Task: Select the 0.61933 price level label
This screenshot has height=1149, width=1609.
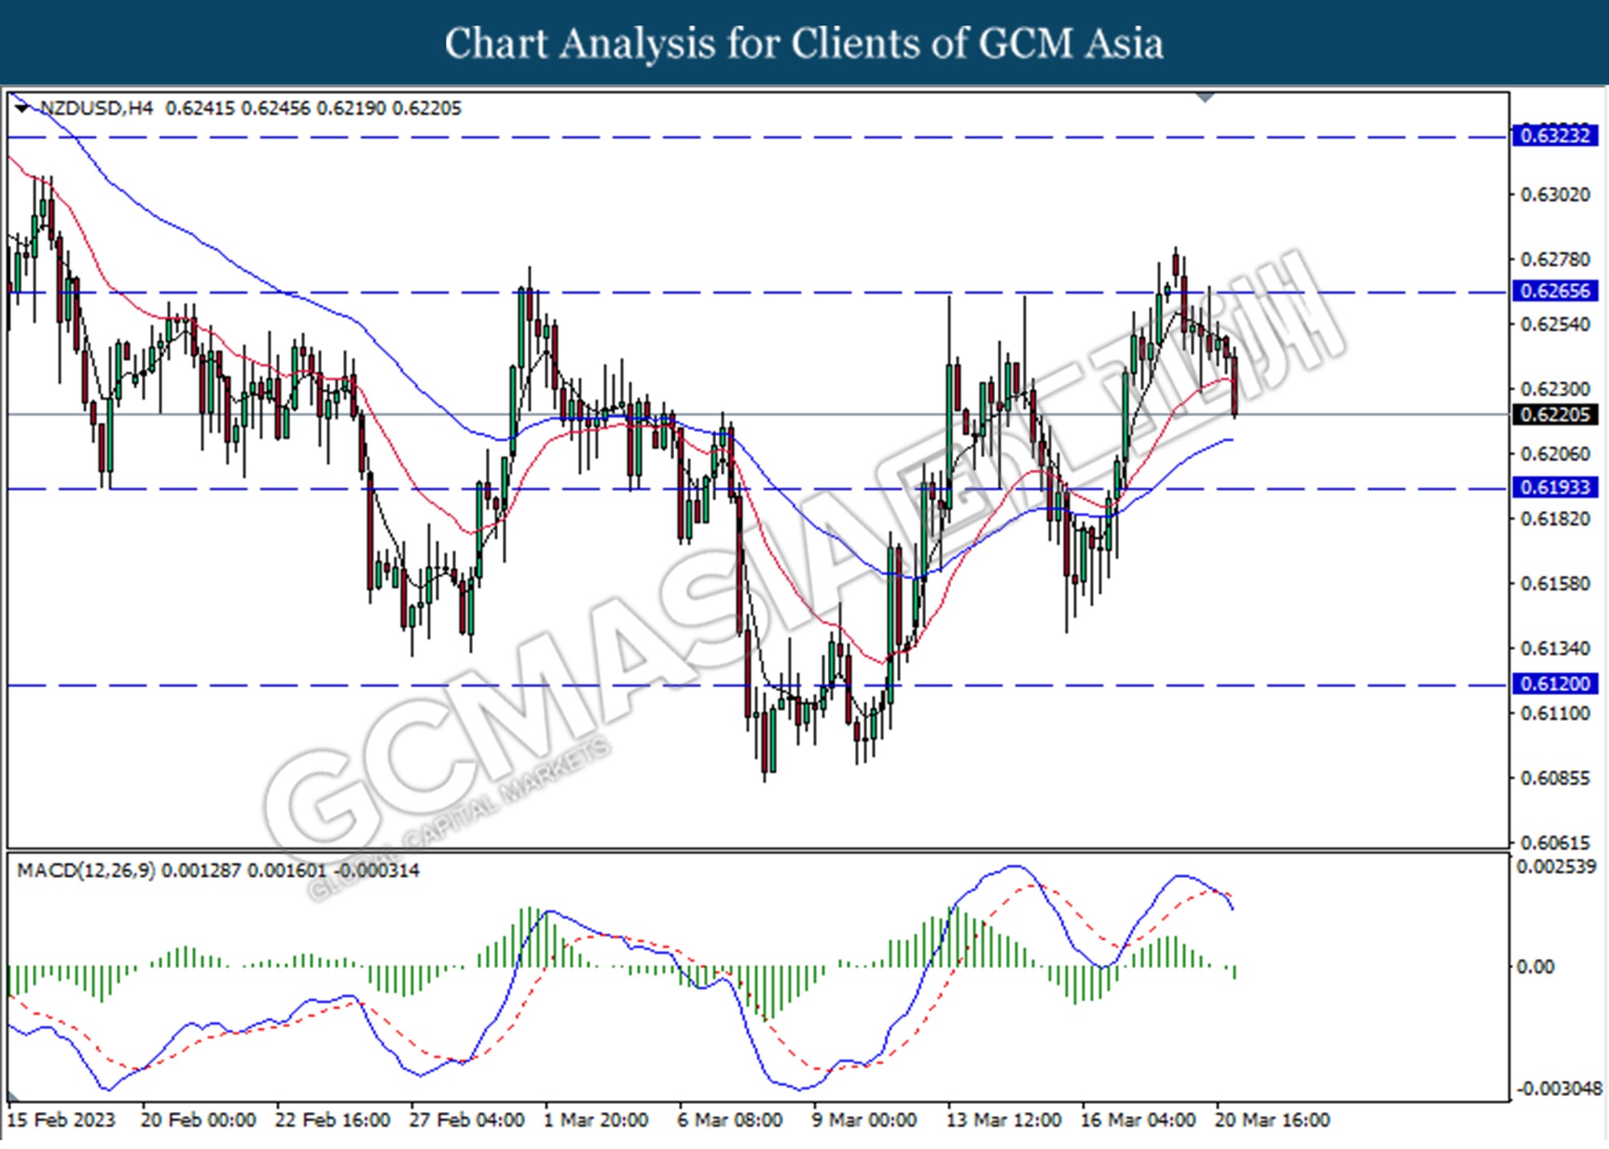Action: coord(1556,487)
